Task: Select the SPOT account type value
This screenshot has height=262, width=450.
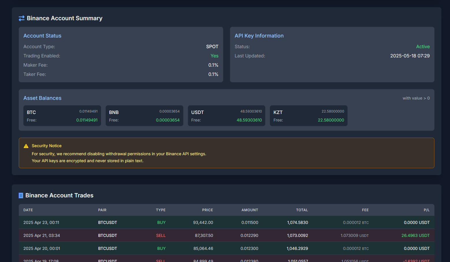Action: point(212,46)
